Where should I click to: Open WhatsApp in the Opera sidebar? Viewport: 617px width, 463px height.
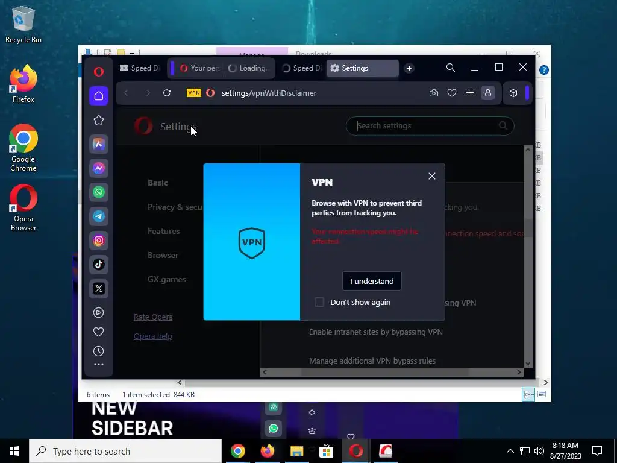tap(99, 192)
